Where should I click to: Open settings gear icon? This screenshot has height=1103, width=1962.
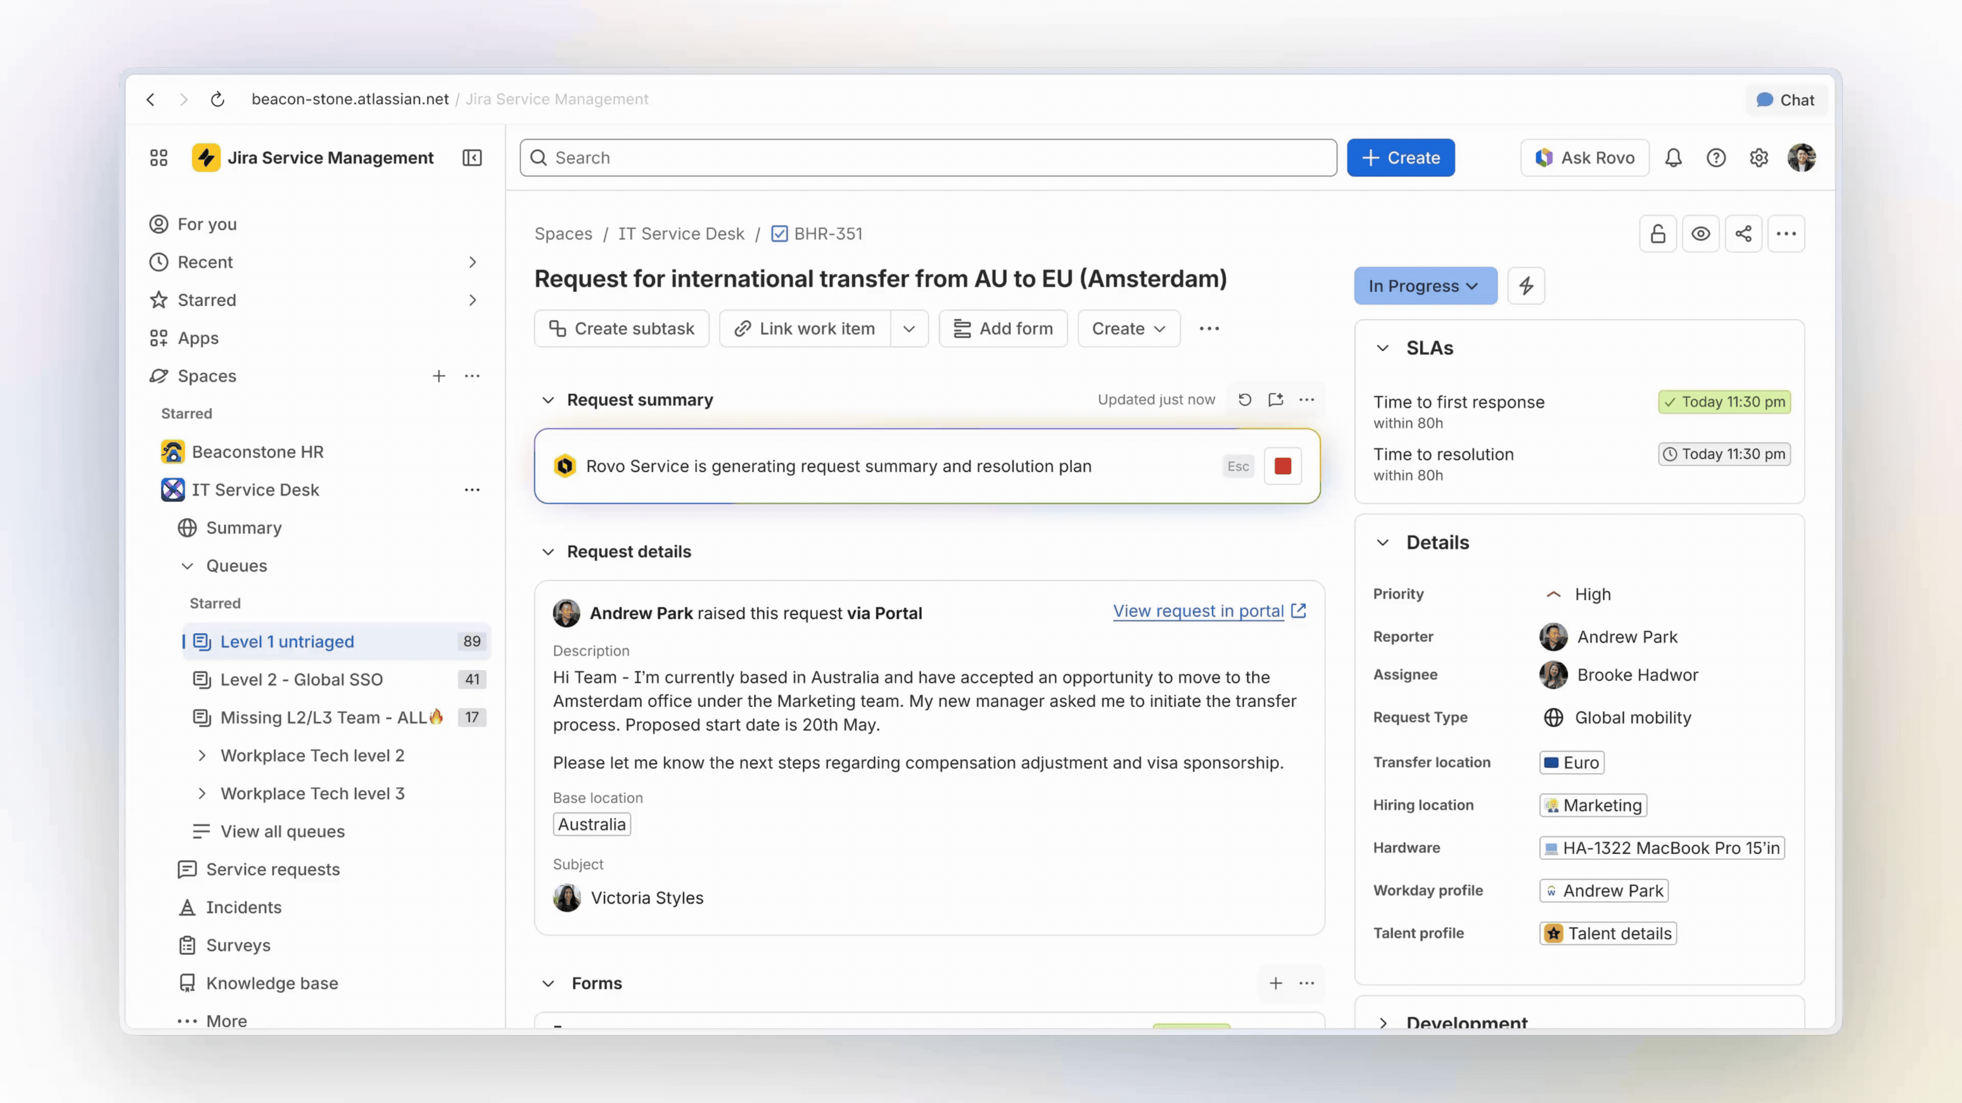pyautogui.click(x=1759, y=158)
